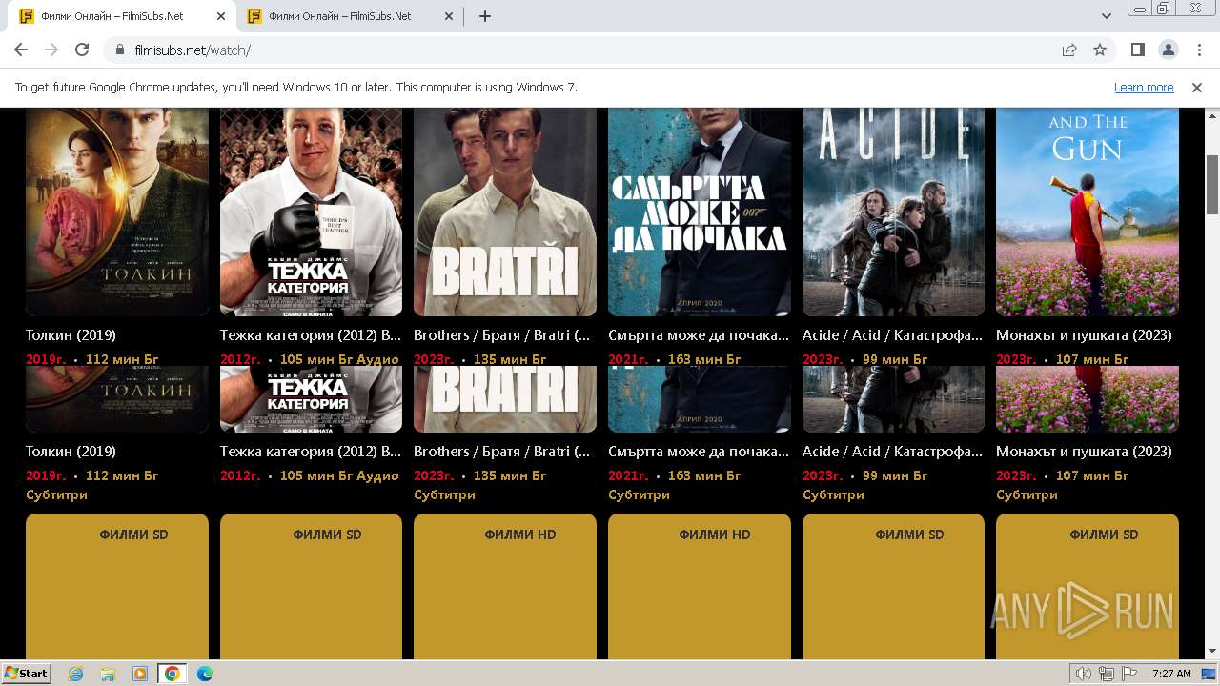This screenshot has width=1220, height=686.
Task: Share this page icon
Action: pos(1069,50)
